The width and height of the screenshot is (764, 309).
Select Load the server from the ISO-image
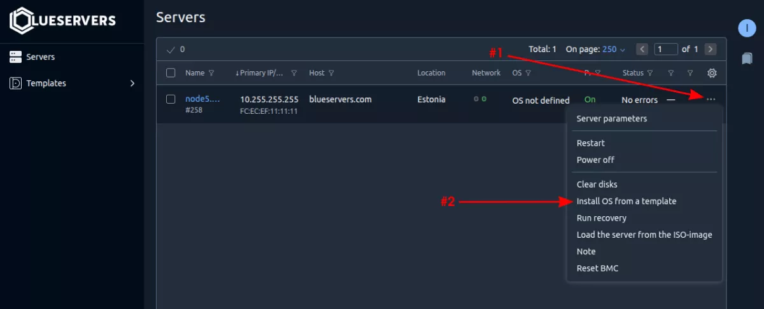coord(644,235)
